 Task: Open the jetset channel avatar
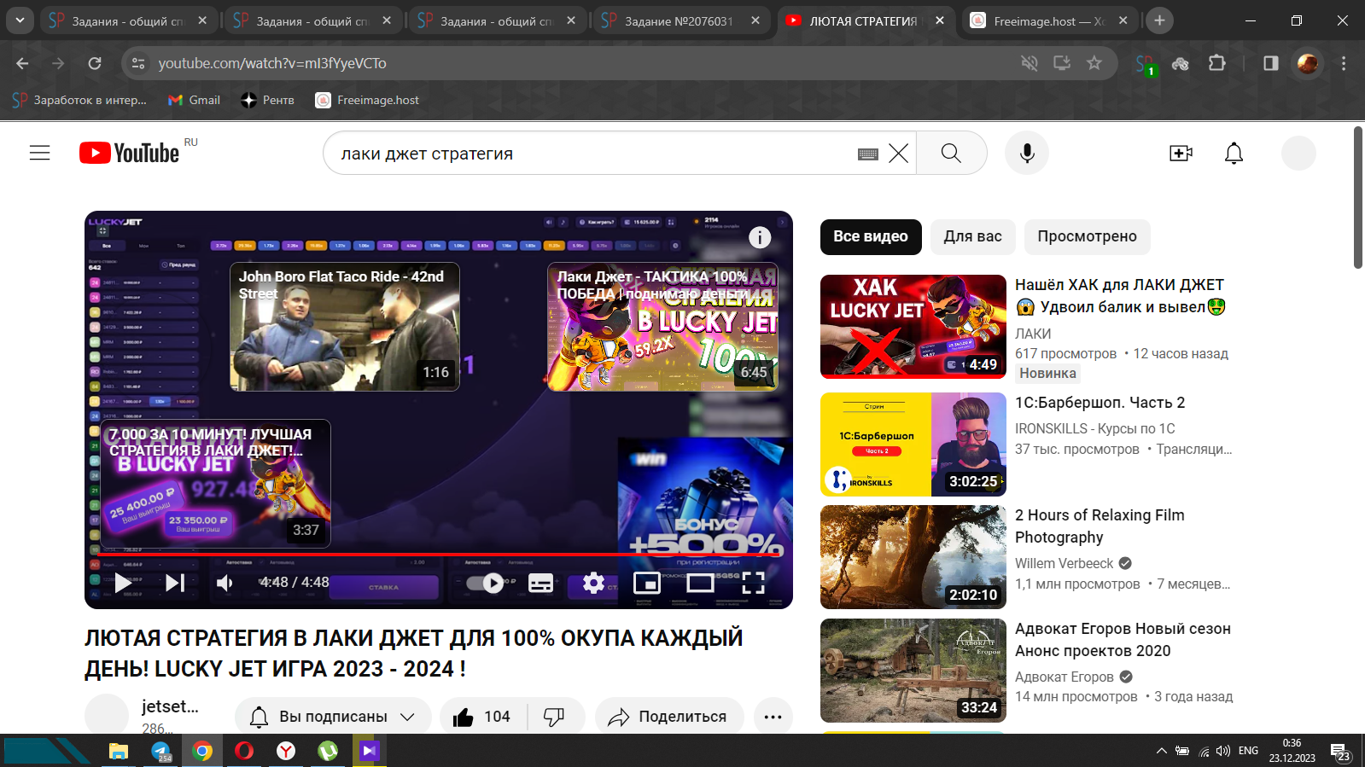tap(107, 715)
